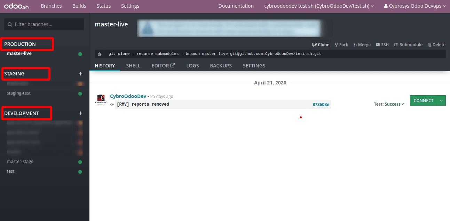450x221 pixels.
Task: Click the green status dot of master-live
Action: coord(80,54)
